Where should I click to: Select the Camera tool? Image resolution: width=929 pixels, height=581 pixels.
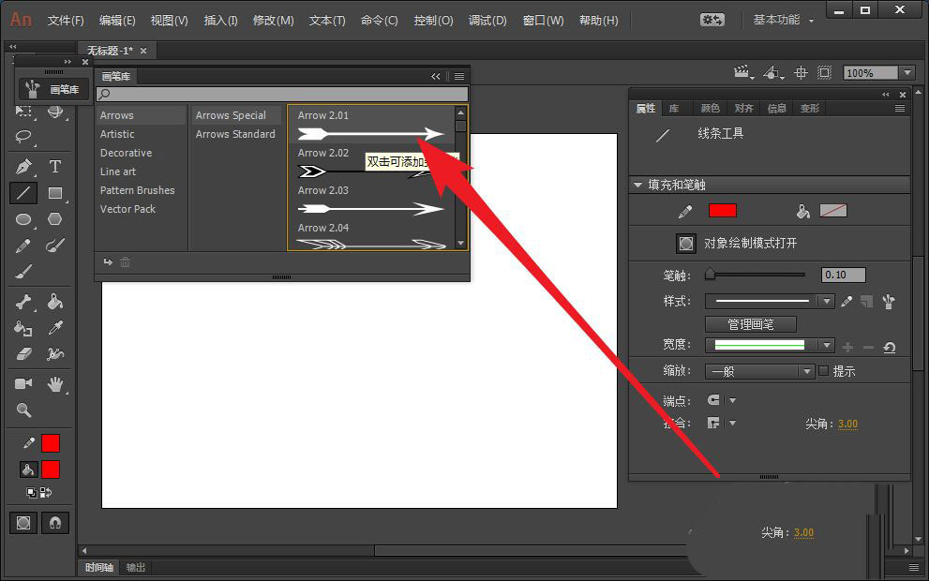[x=23, y=384]
